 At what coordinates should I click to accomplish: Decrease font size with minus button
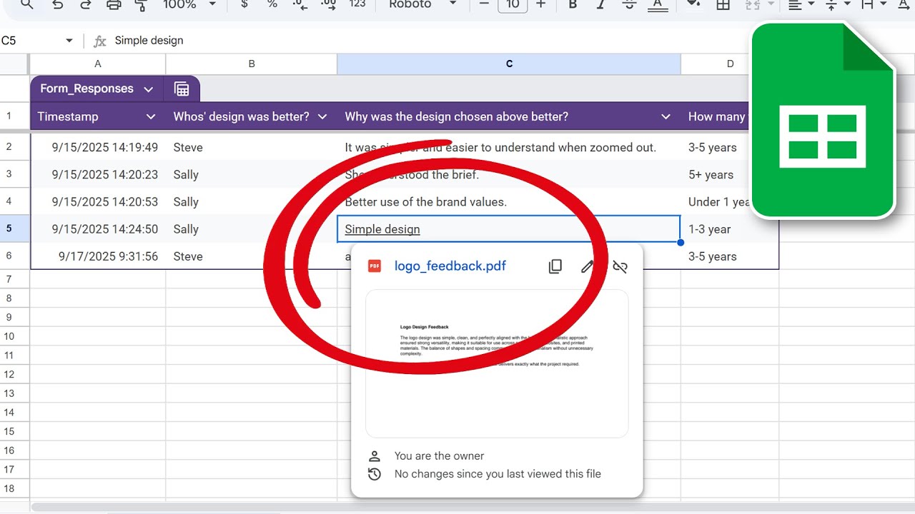click(x=484, y=4)
